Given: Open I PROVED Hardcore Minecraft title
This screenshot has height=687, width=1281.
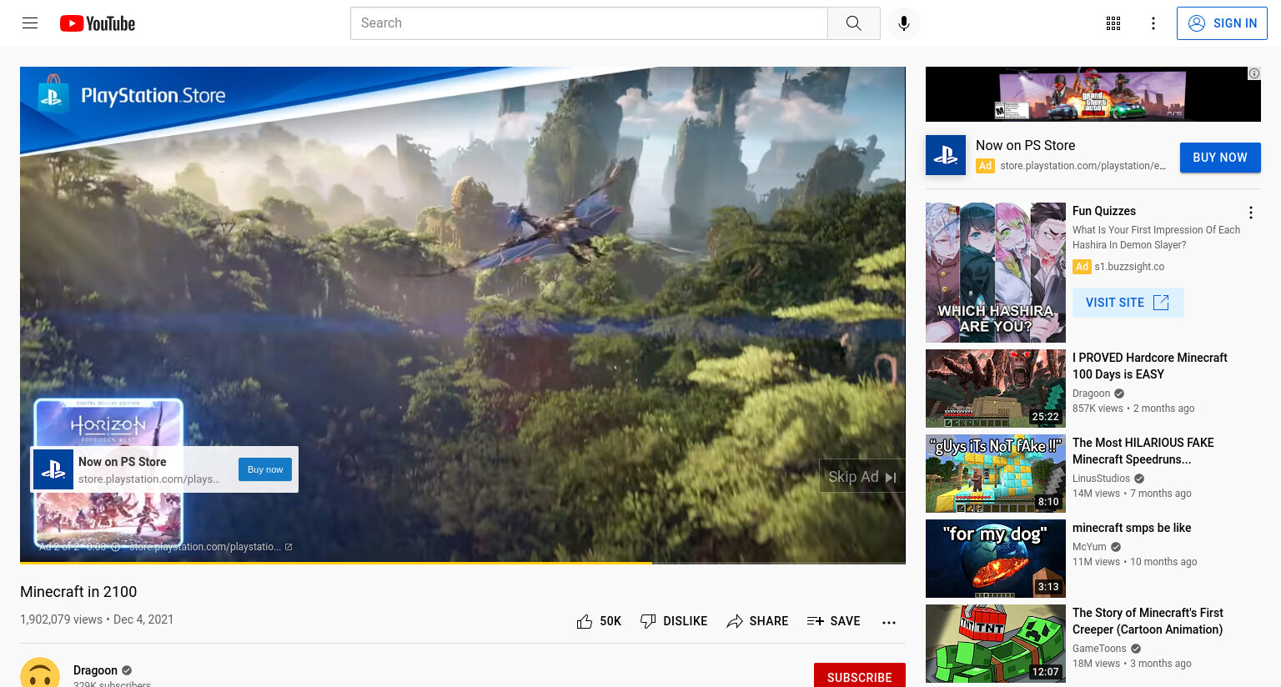Looking at the screenshot, I should 1150,366.
